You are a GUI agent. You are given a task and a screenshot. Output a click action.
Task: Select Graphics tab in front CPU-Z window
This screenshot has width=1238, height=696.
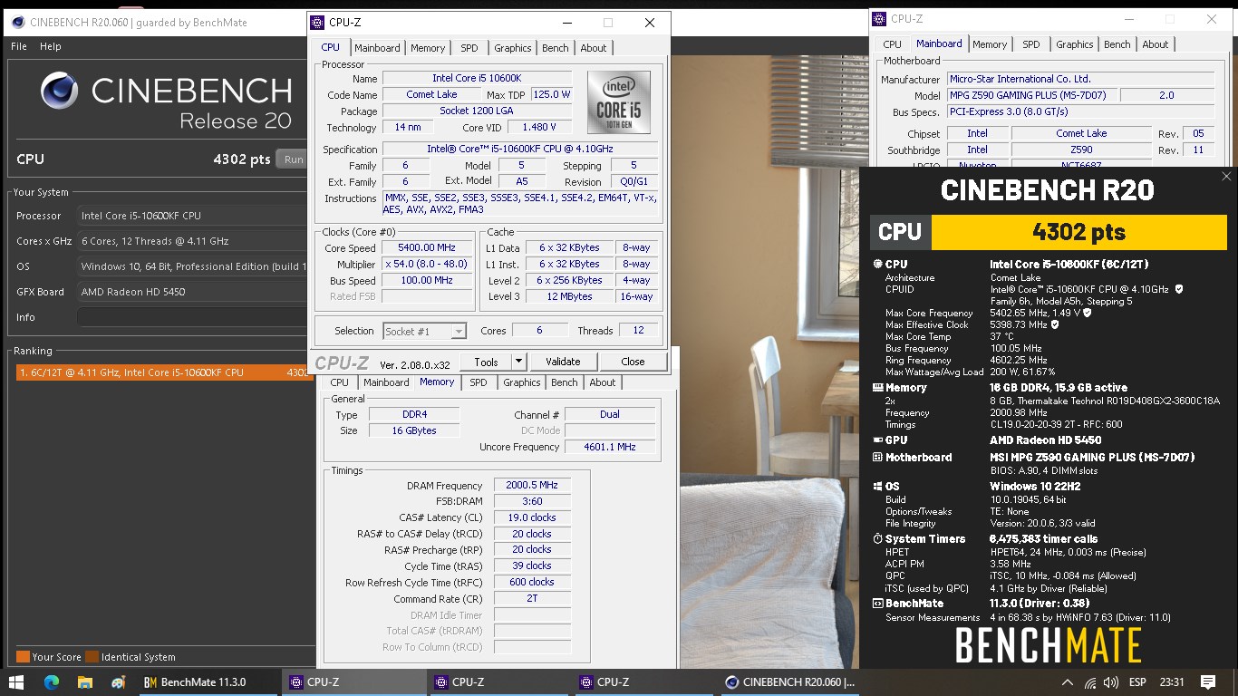click(x=513, y=48)
